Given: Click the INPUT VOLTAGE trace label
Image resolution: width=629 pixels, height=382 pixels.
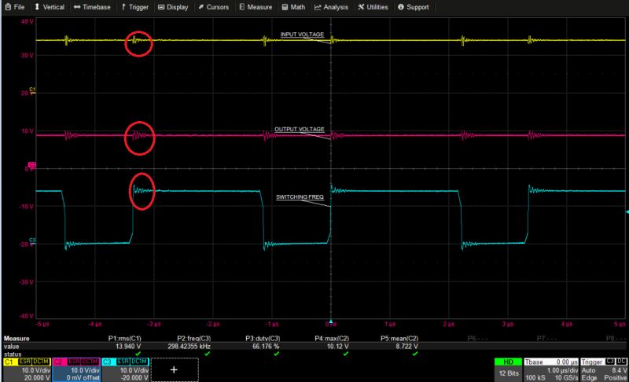Looking at the screenshot, I should click(302, 35).
